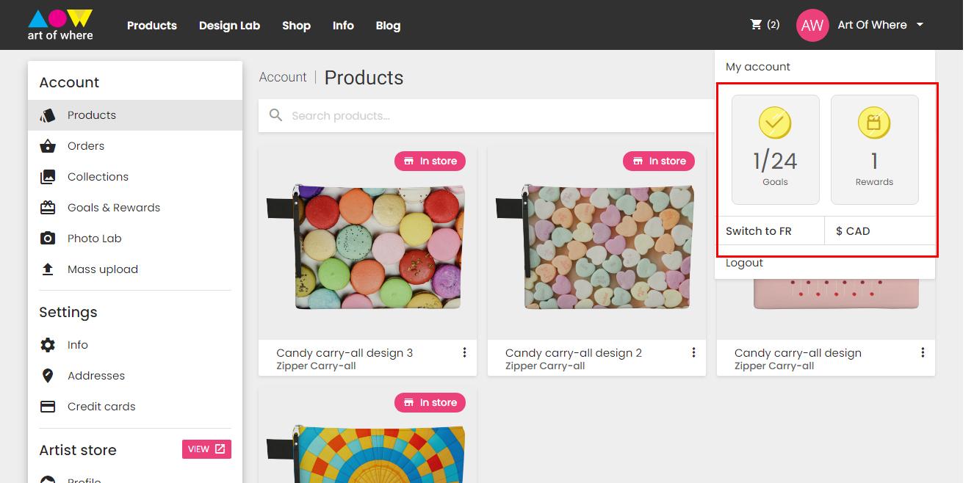Click the Goals & Rewards gift icon
This screenshot has height=483, width=974.
[48, 208]
